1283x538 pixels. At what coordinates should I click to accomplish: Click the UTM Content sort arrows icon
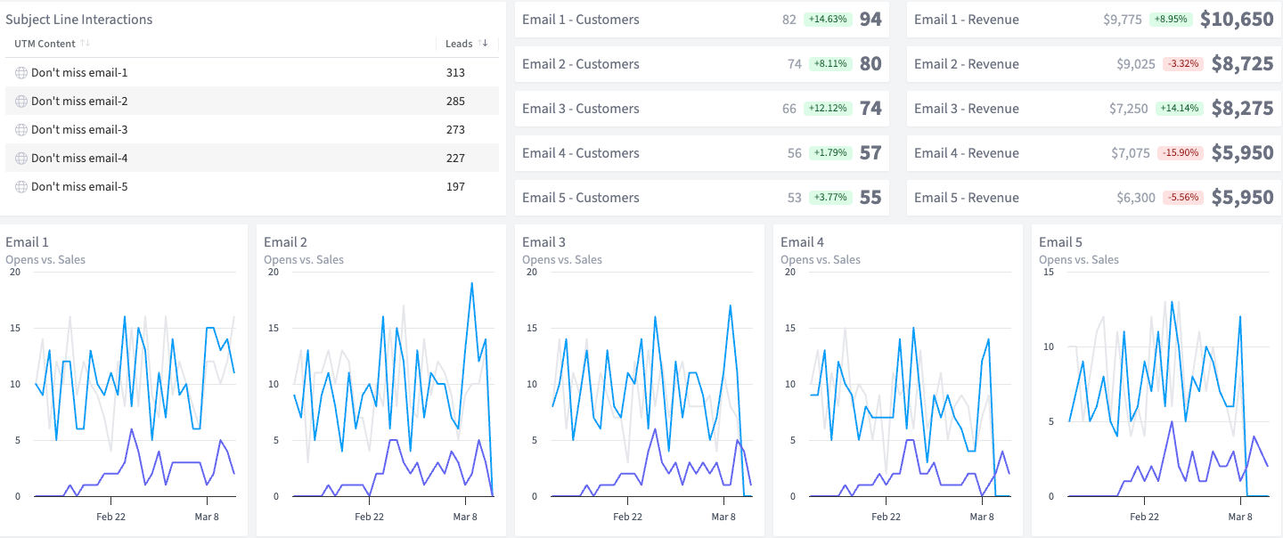85,44
